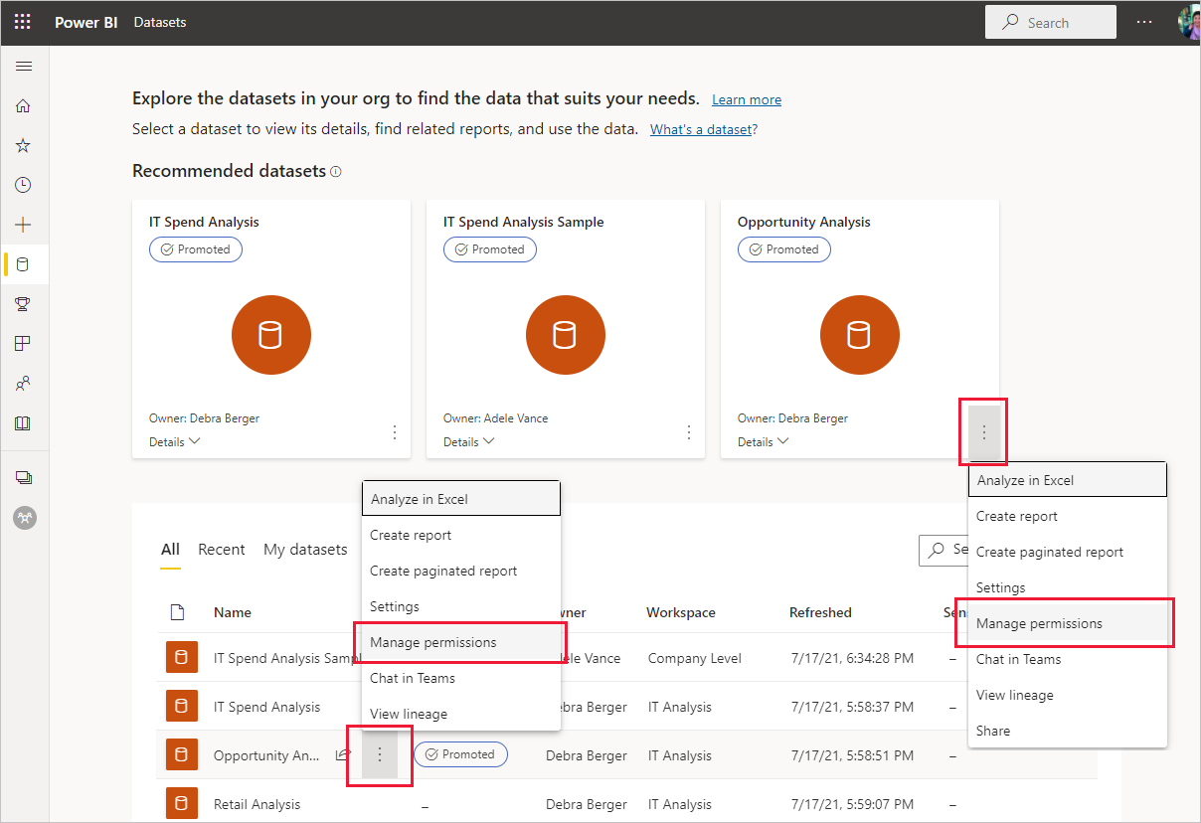Click the Recommended datasets info icon
Viewport: 1201px width, 823px height.
336,172
